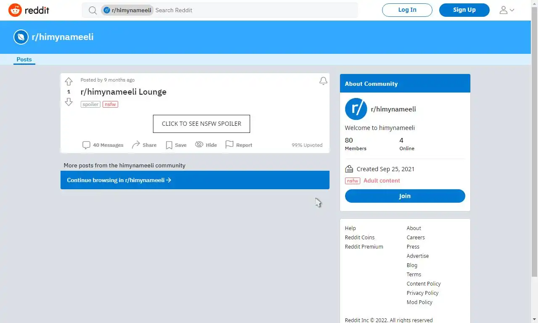Open the post title r/himynameeli Lounge

pos(124,92)
